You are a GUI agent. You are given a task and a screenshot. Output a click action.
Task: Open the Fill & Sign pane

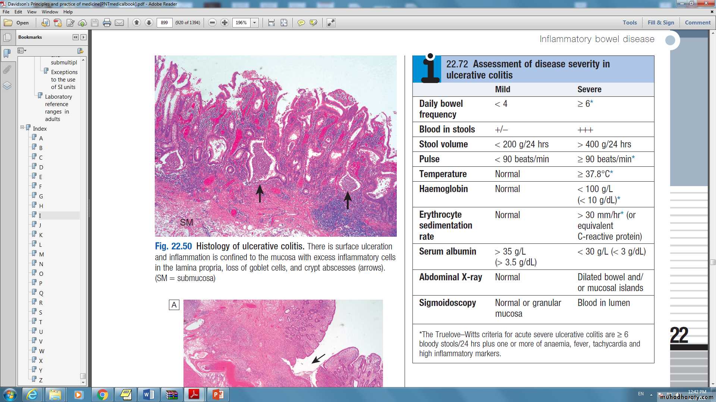coord(660,22)
